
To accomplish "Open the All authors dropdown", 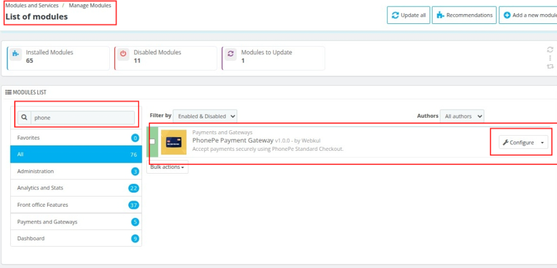I will point(462,116).
